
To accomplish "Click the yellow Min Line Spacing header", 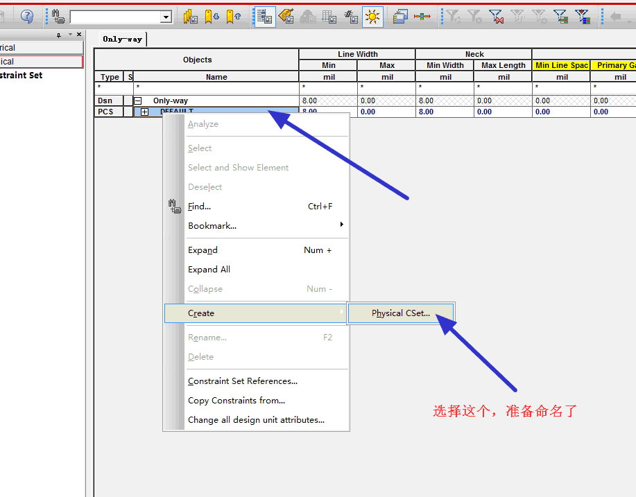I will point(561,65).
